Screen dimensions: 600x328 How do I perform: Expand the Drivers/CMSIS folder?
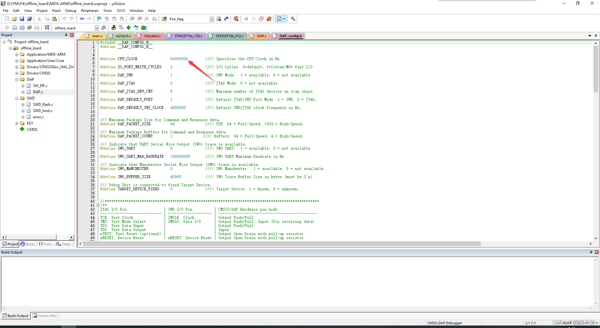click(x=17, y=73)
